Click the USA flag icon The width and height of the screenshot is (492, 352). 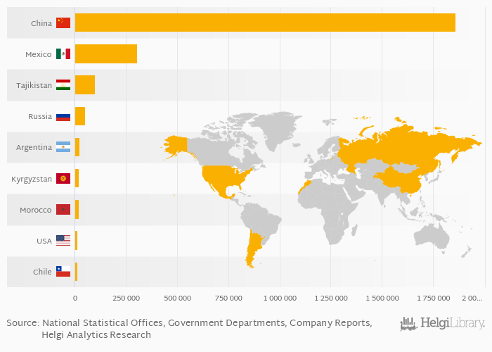63,241
